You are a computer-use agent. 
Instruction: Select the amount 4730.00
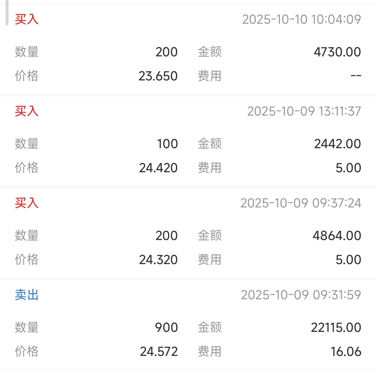click(337, 52)
